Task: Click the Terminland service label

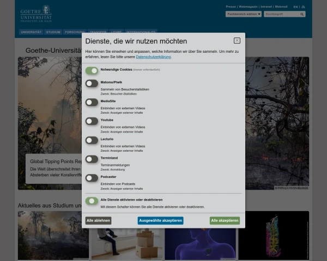Action: coord(109,158)
